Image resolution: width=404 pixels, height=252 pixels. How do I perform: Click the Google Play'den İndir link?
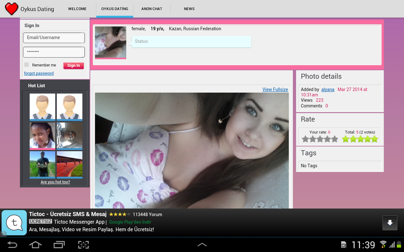click(130, 222)
